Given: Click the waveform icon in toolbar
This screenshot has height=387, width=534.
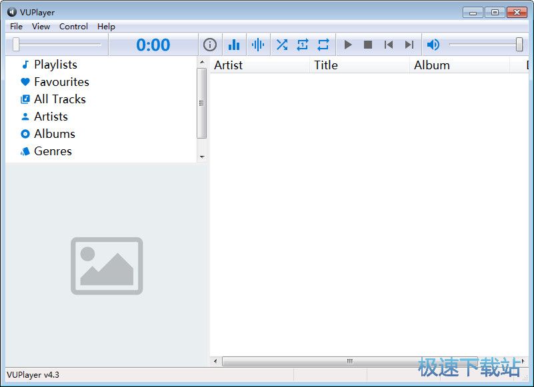Looking at the screenshot, I should 258,45.
